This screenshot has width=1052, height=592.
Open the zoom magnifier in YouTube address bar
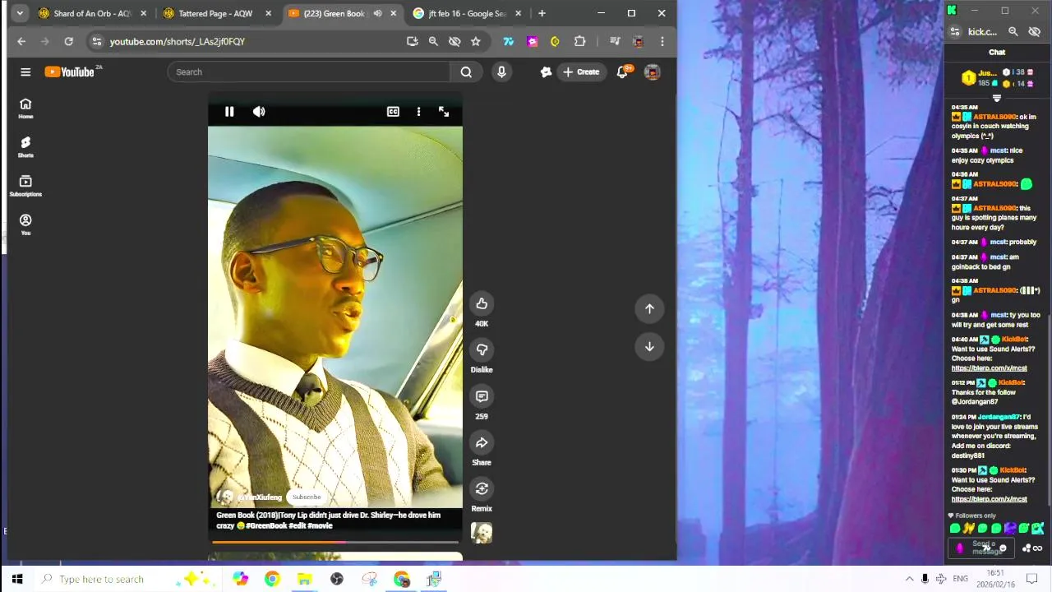[x=433, y=41]
